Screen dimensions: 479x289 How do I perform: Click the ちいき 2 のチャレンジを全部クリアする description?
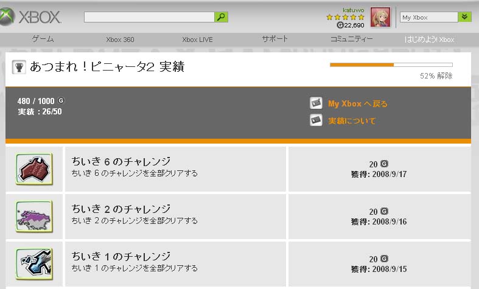135,221
